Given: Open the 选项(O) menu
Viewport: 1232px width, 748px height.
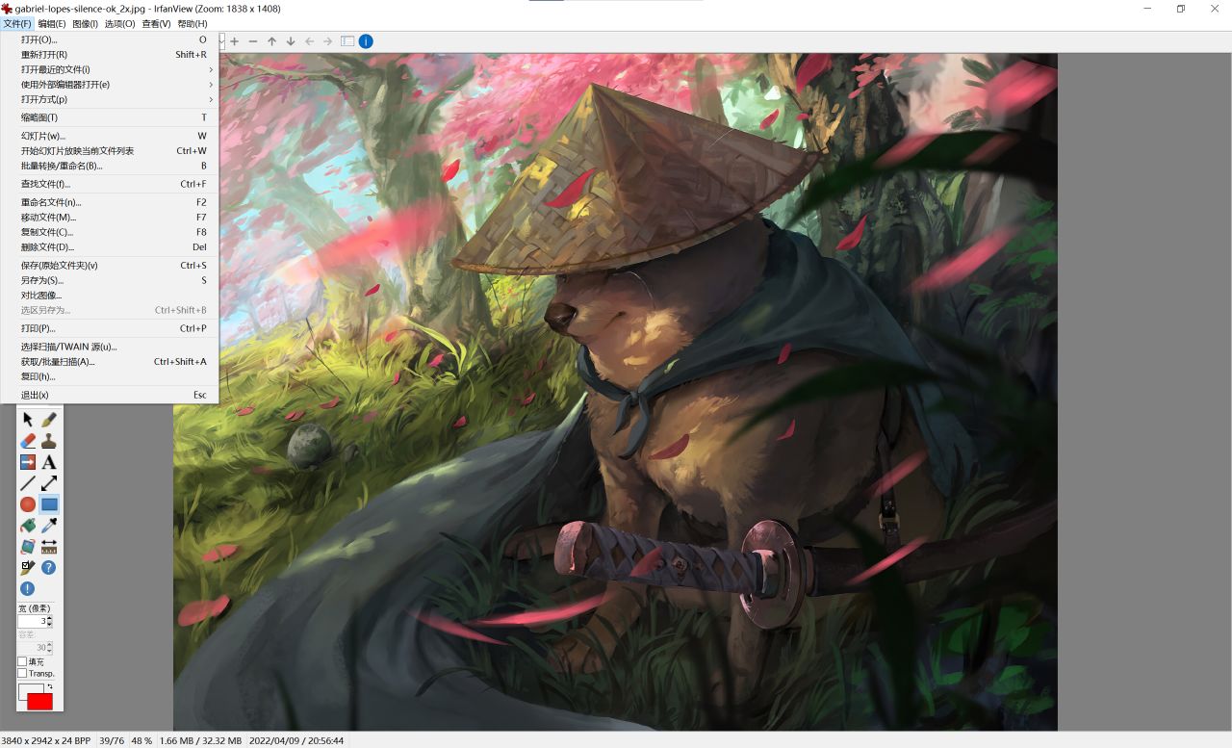Looking at the screenshot, I should pyautogui.click(x=120, y=24).
